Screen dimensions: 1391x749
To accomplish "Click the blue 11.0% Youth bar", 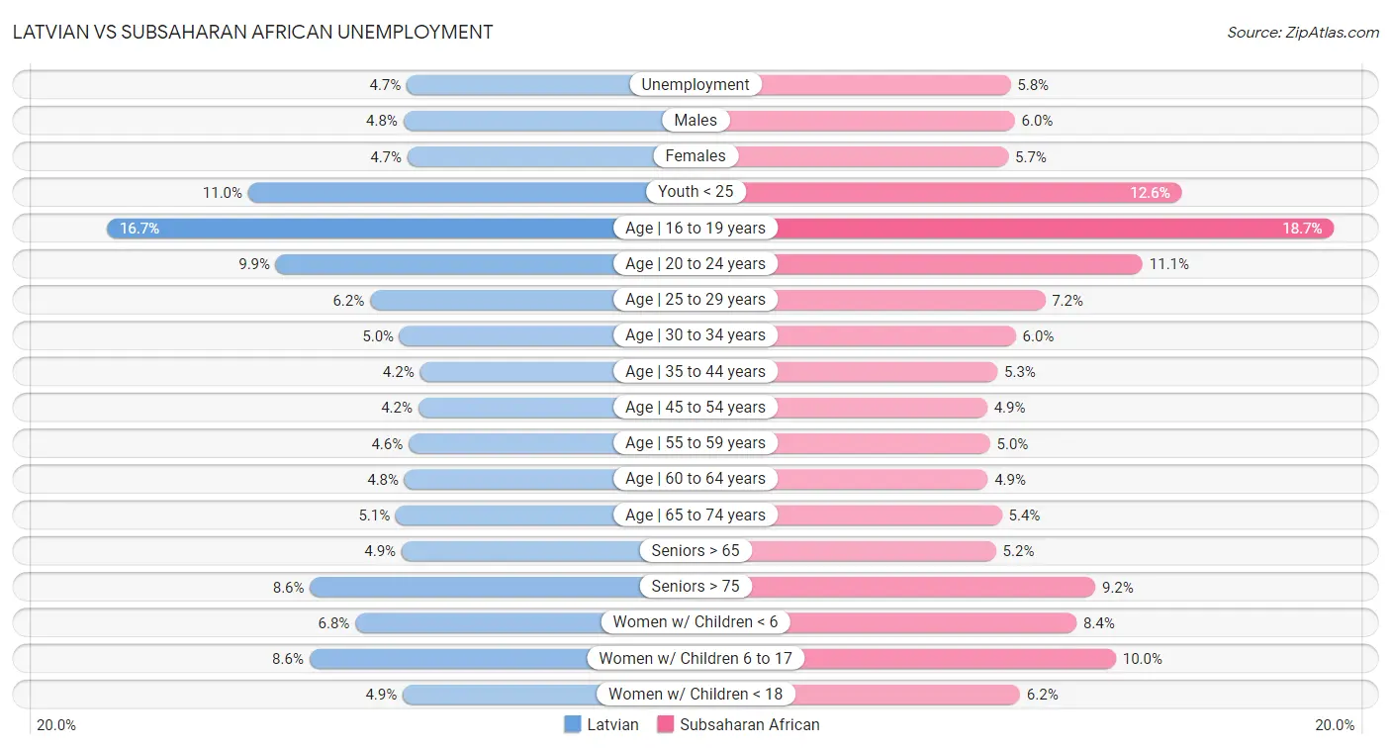I will [x=445, y=193].
